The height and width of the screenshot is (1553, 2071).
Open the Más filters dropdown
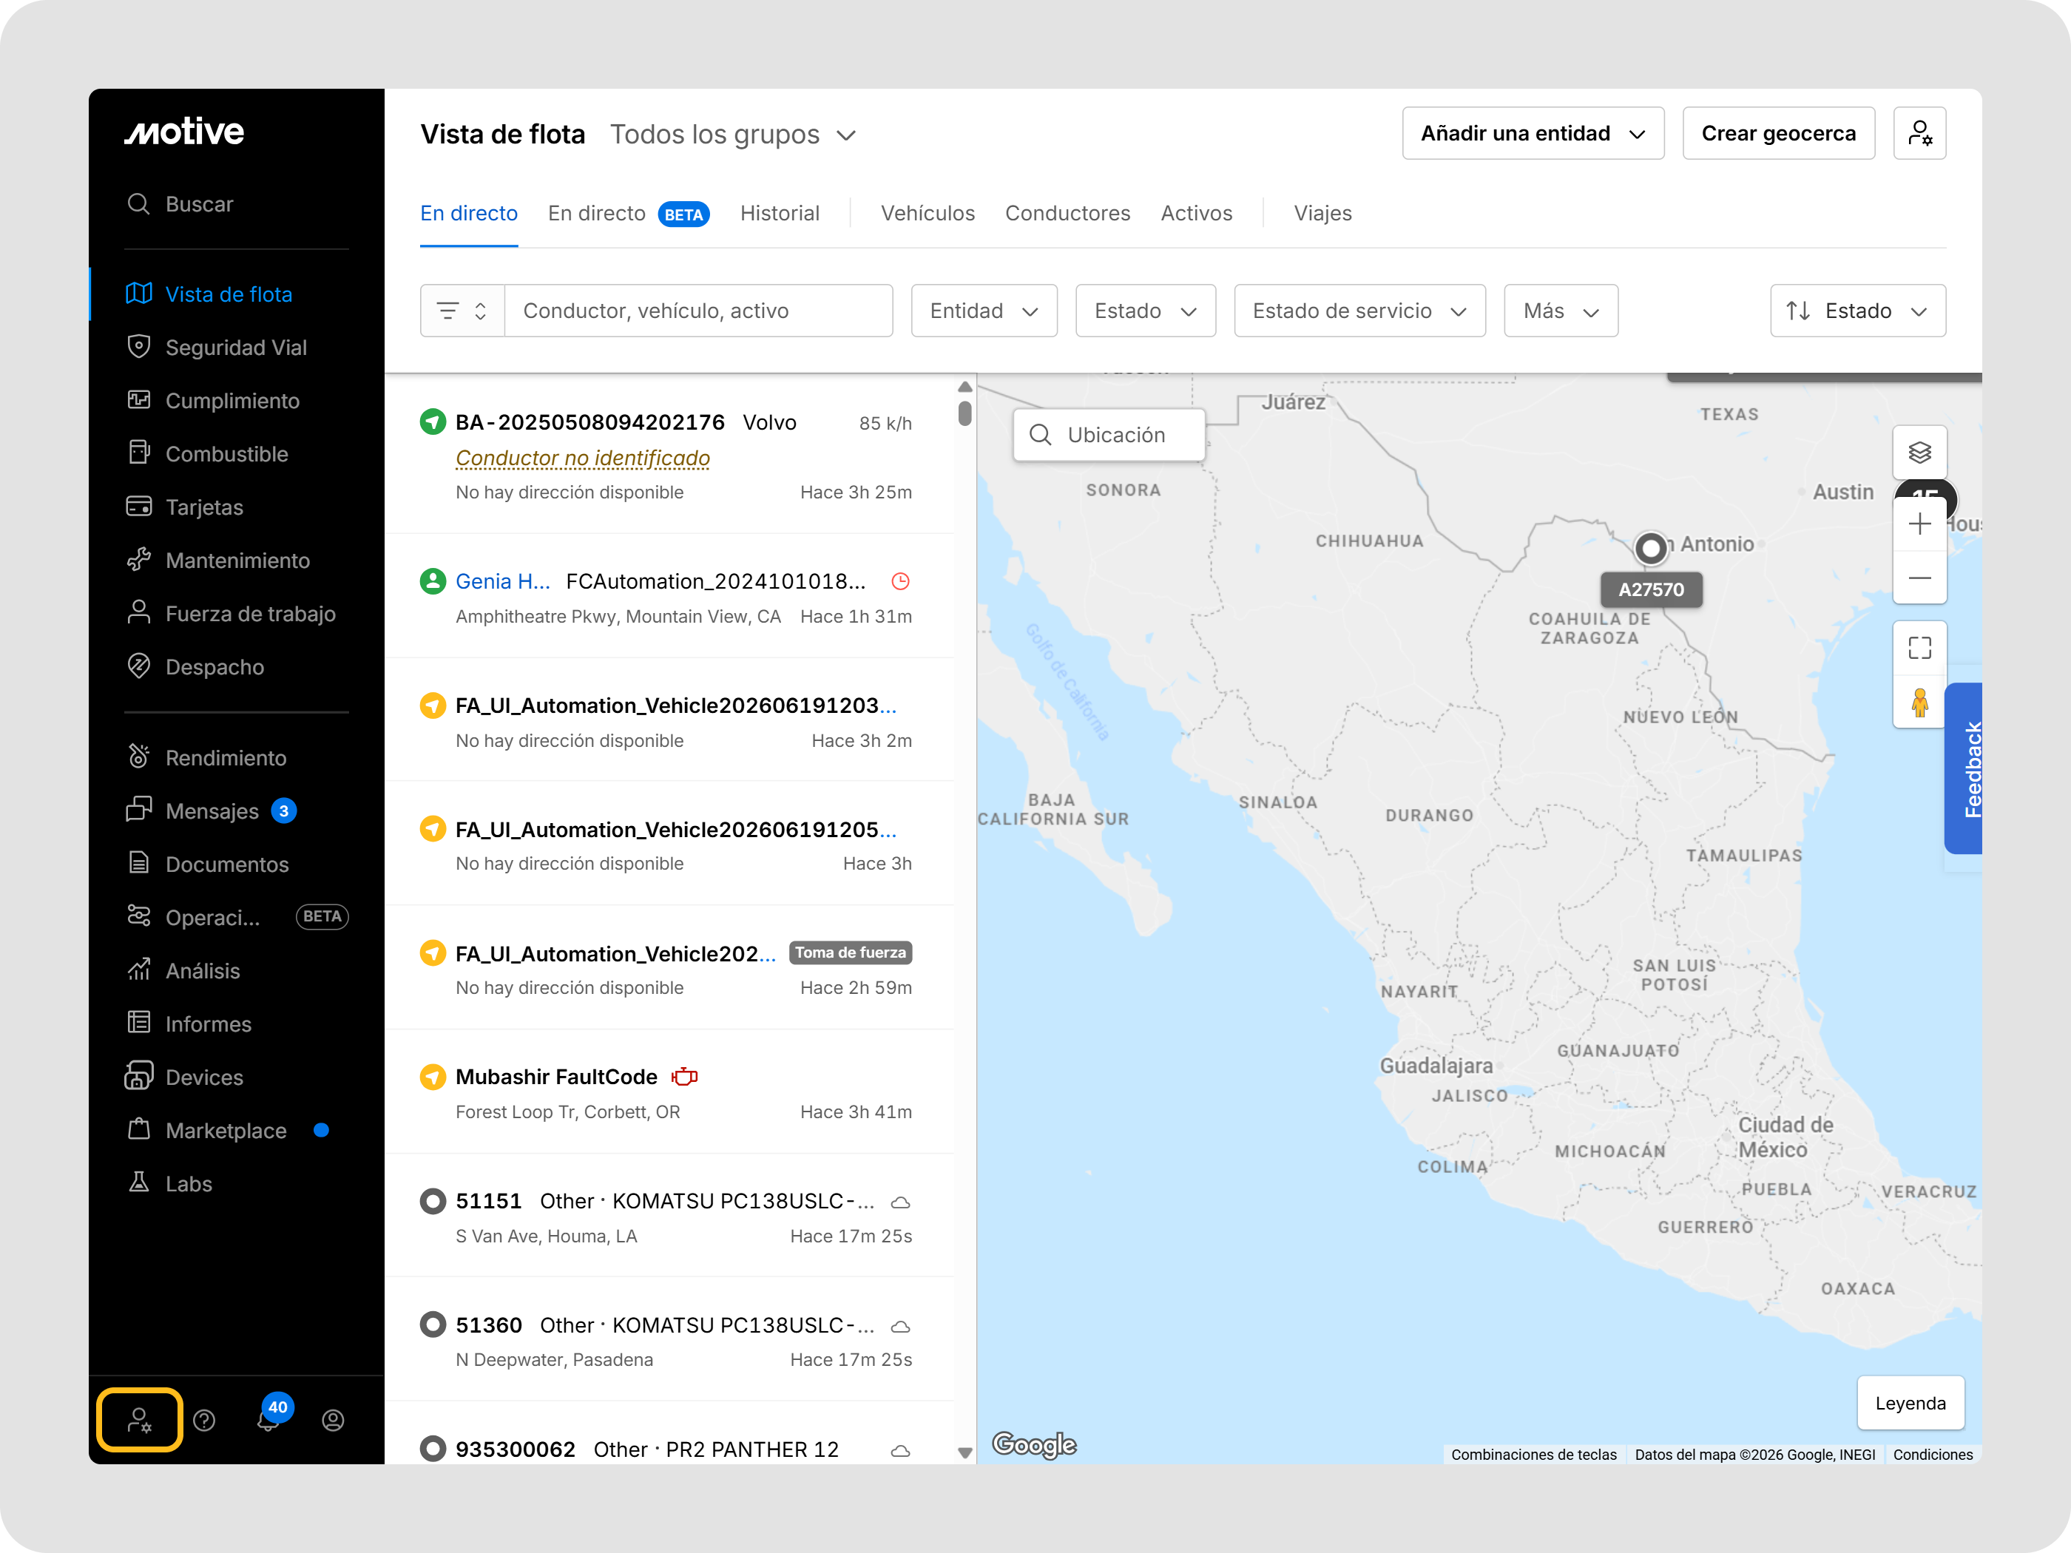tap(1561, 311)
